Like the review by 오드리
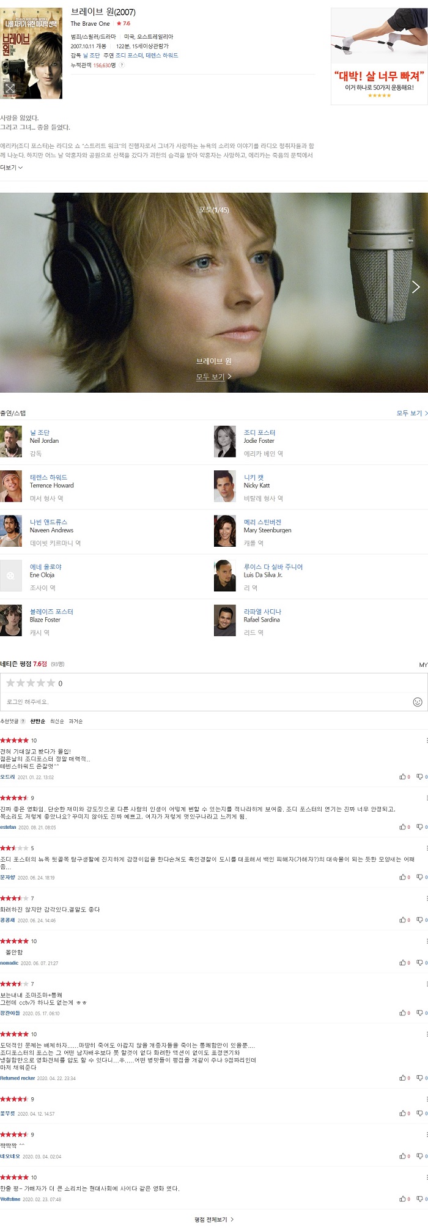Viewport: 428px width, 1230px height. pos(404,777)
